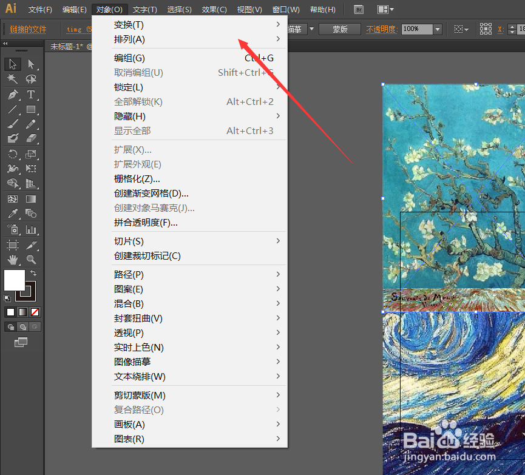Image resolution: width=525 pixels, height=475 pixels.
Task: Click the 蒙版 button
Action: tap(340, 29)
